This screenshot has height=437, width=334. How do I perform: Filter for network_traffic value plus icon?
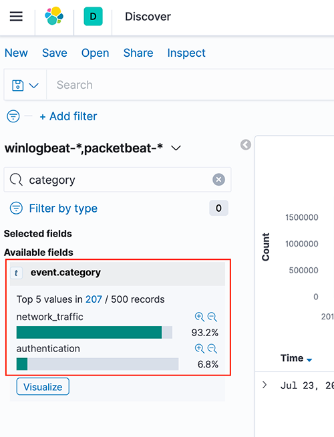tap(200, 317)
